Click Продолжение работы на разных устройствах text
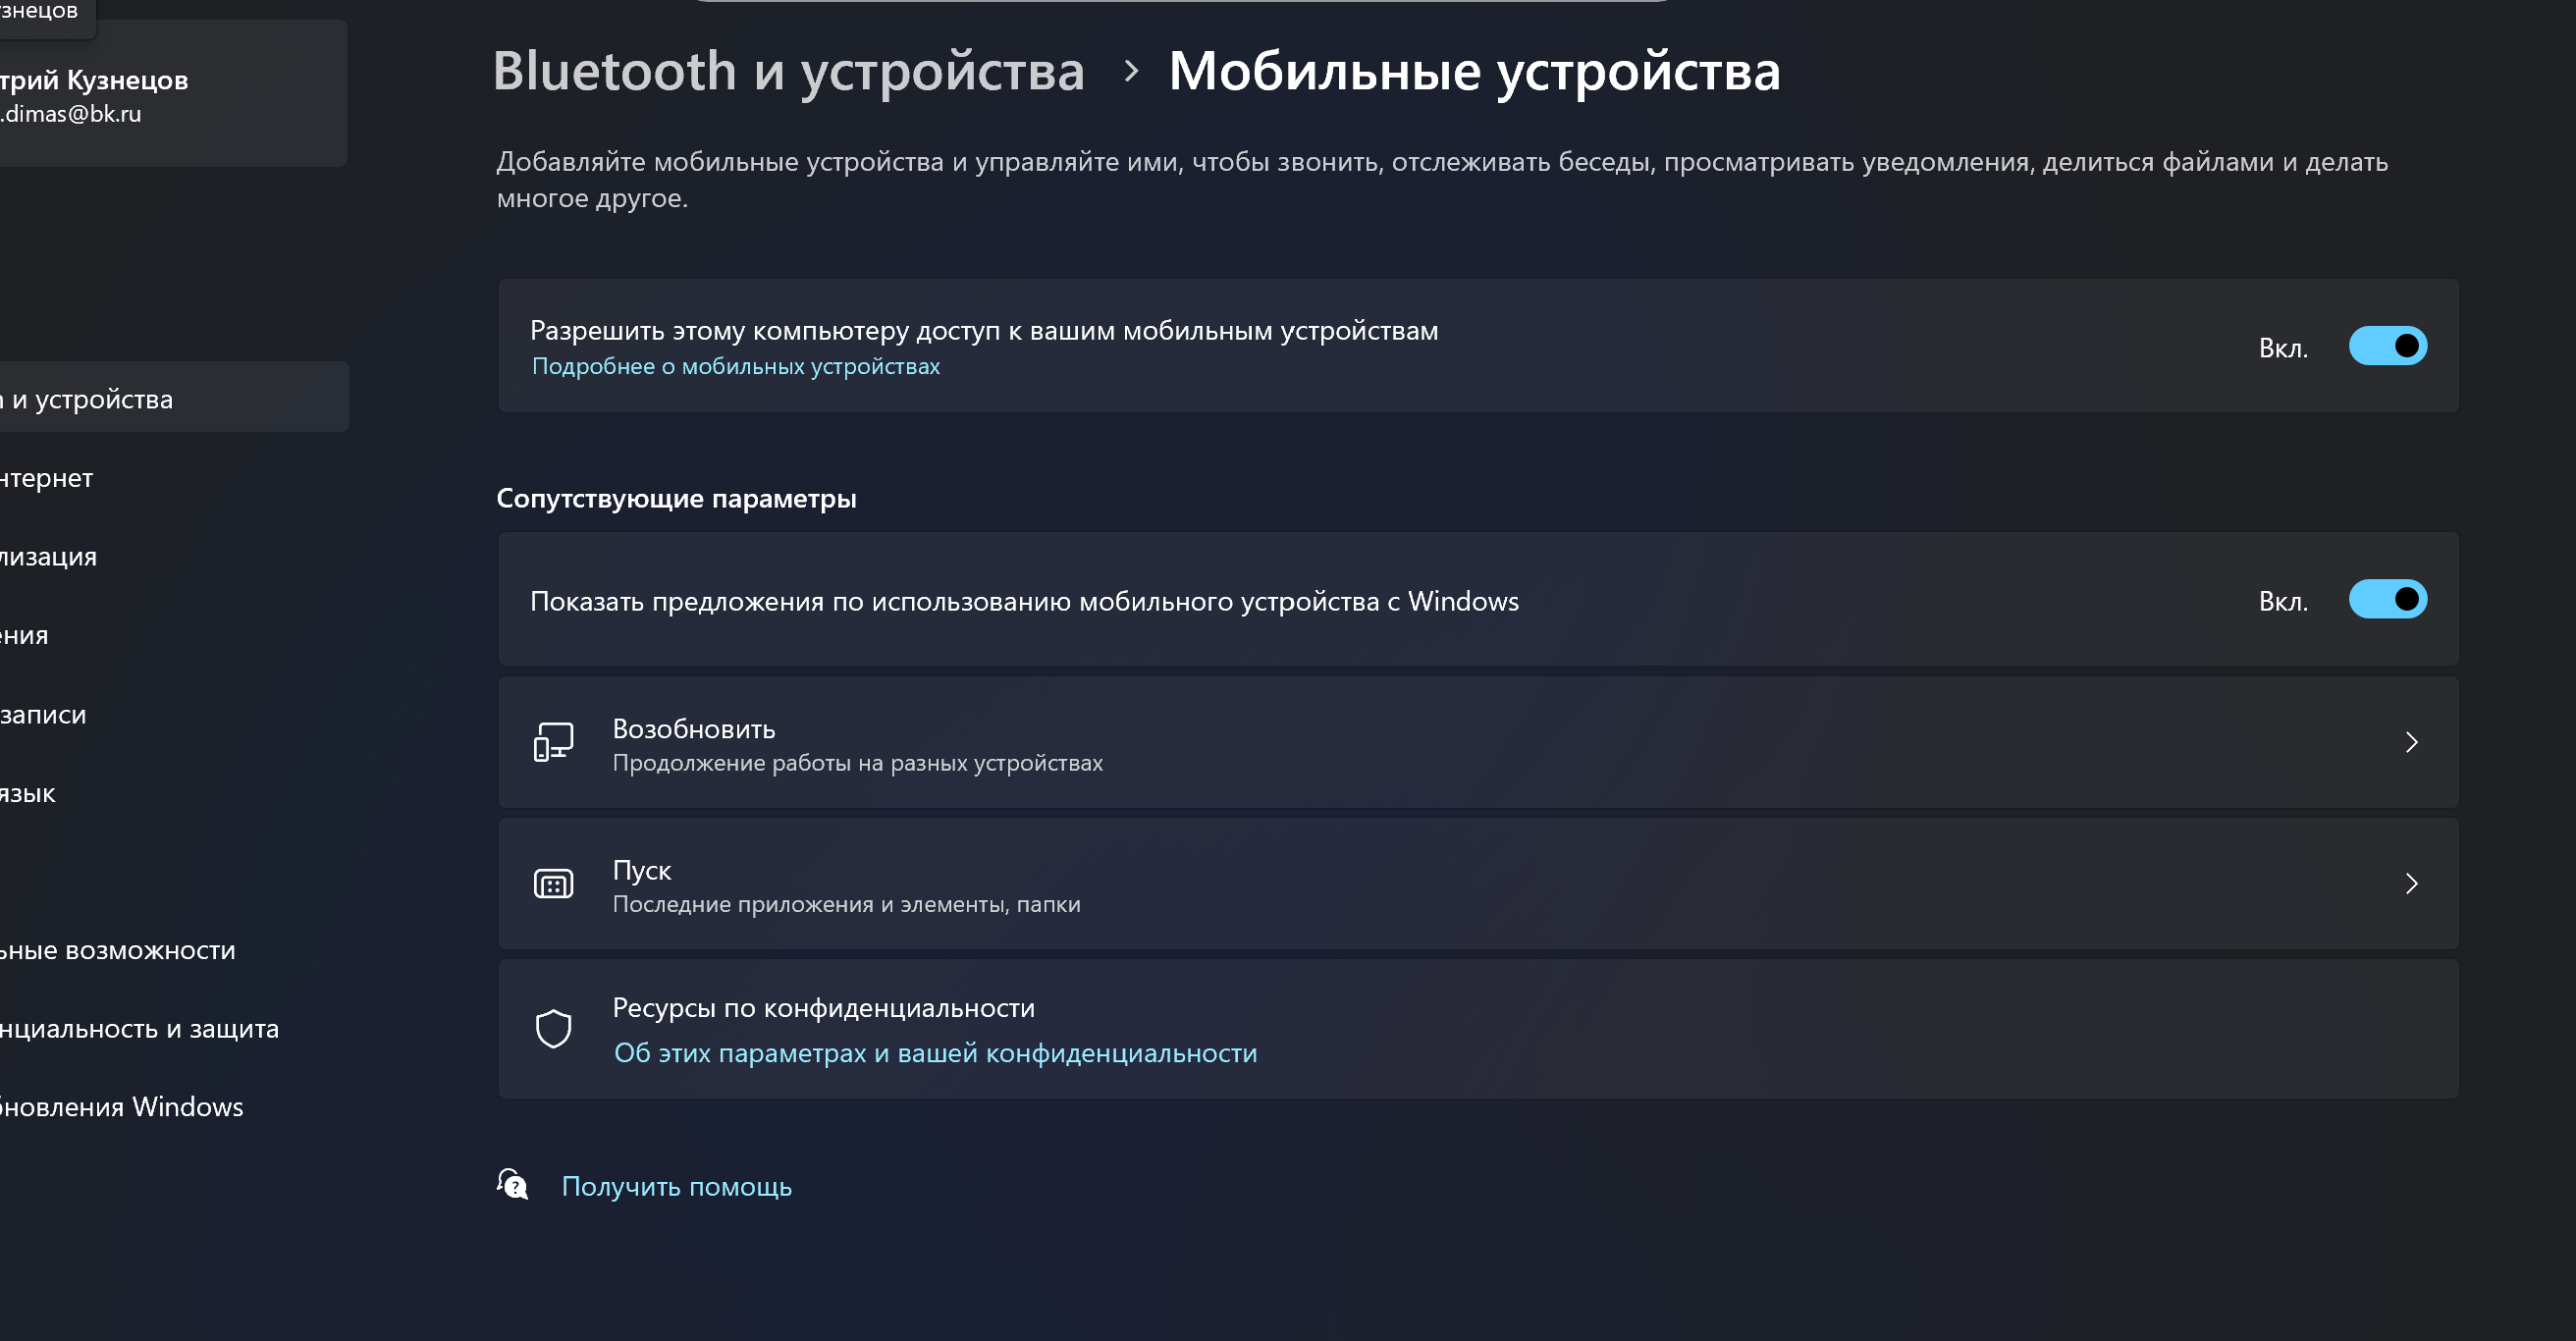Screen dimensions: 2576x1341 click(857, 763)
